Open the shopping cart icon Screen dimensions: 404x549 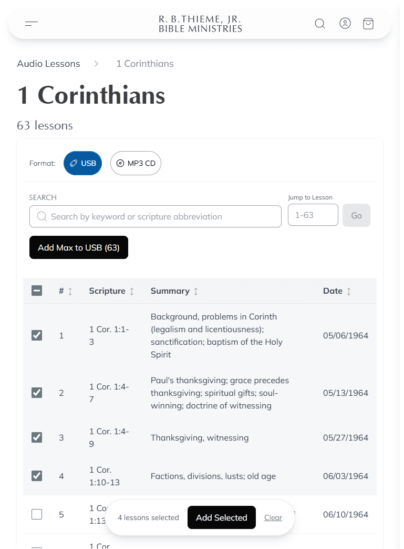pyautogui.click(x=368, y=23)
